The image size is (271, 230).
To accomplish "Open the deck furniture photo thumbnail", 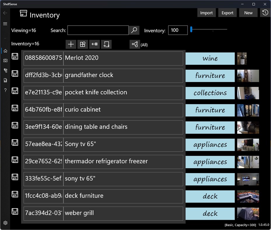I will coord(248,196).
